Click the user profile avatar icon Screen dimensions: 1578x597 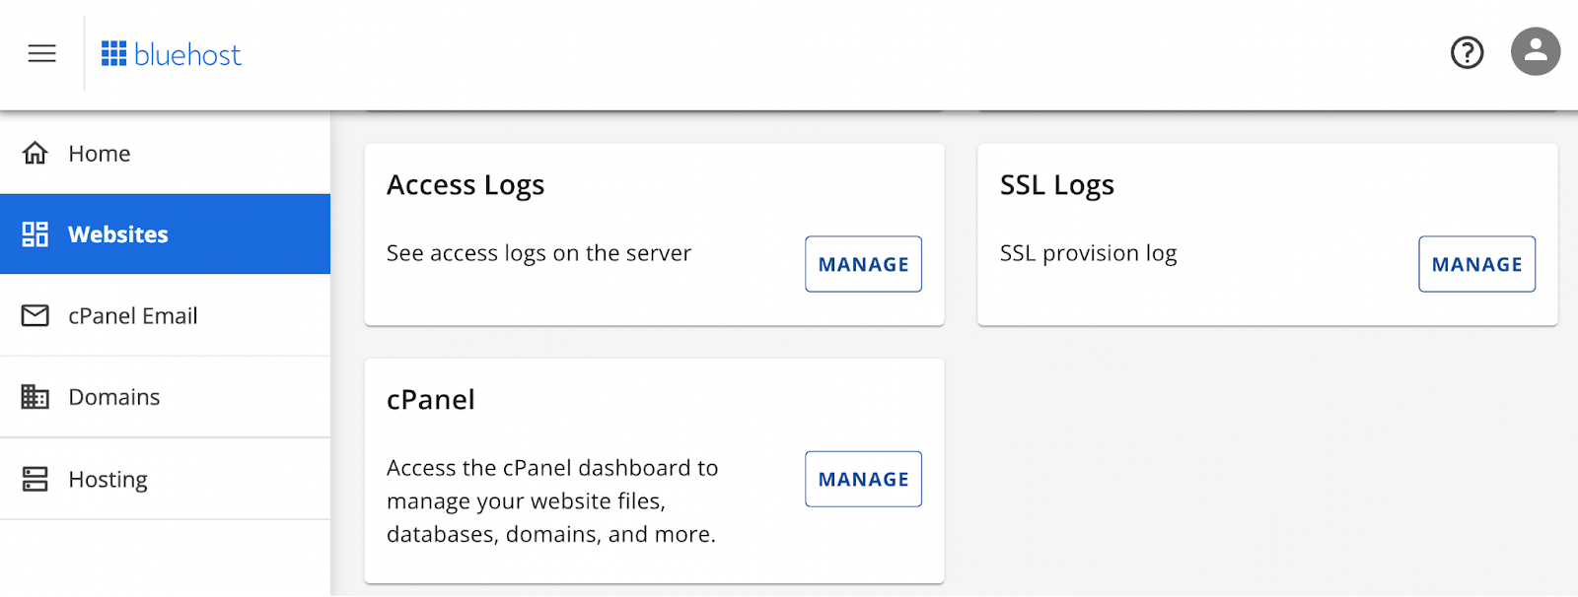click(x=1535, y=50)
